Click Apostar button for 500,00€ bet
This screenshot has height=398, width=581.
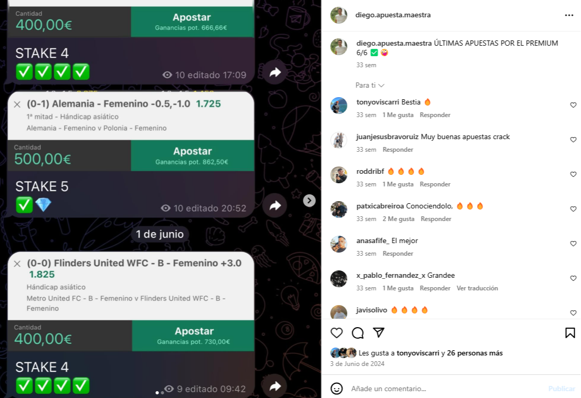click(x=192, y=155)
